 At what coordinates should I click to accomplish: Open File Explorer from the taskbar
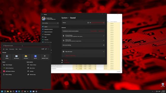(8, 91)
